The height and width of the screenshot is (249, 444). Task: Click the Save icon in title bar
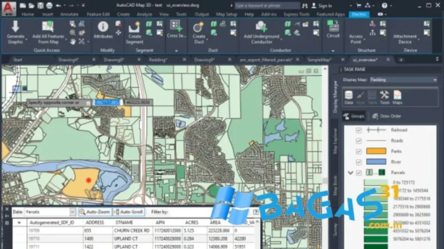click(x=40, y=5)
